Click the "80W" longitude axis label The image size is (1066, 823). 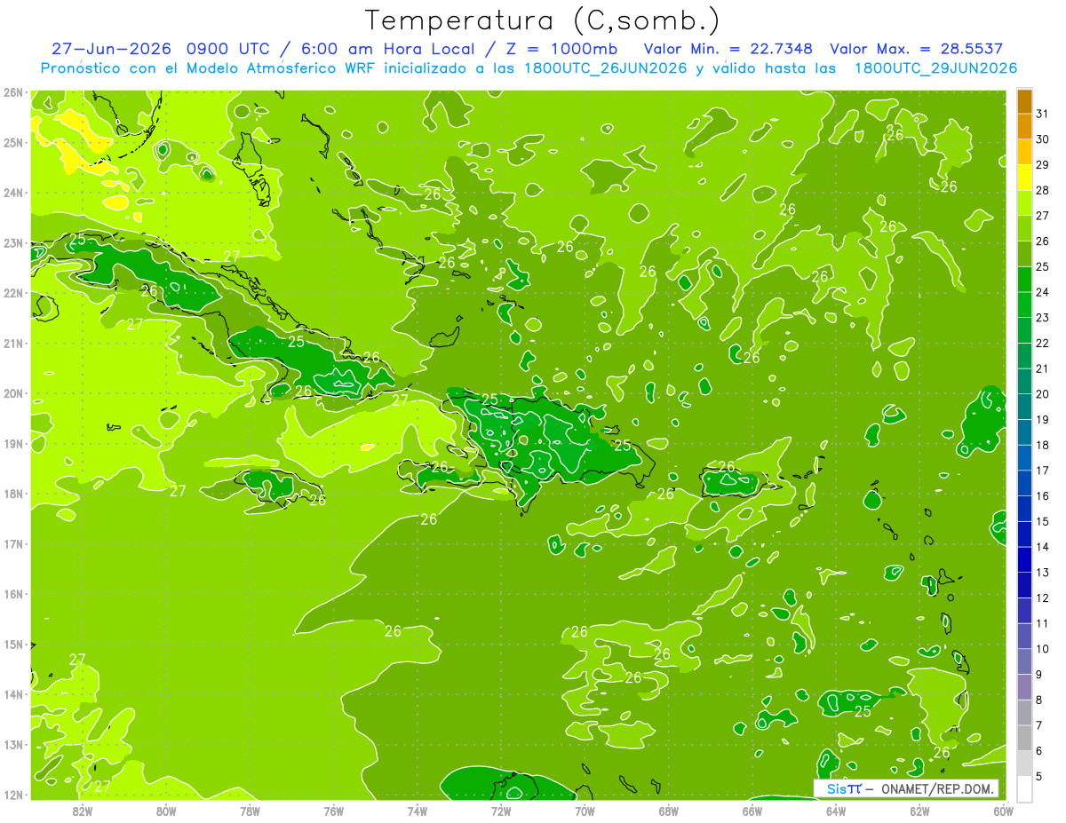click(166, 811)
